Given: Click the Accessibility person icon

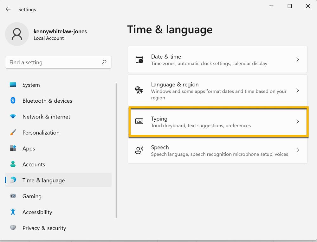Looking at the screenshot, I should point(13,212).
